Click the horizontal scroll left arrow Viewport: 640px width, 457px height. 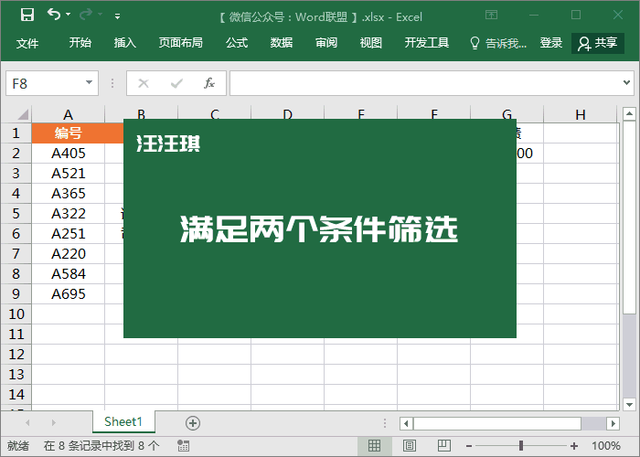(x=406, y=423)
